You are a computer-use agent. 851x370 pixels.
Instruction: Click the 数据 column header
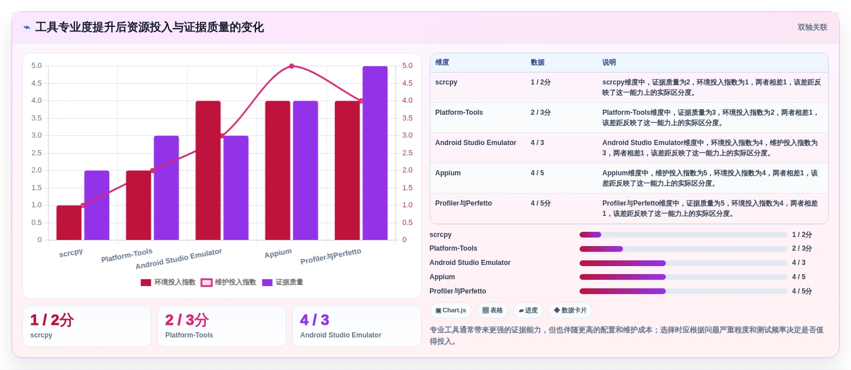click(x=537, y=63)
